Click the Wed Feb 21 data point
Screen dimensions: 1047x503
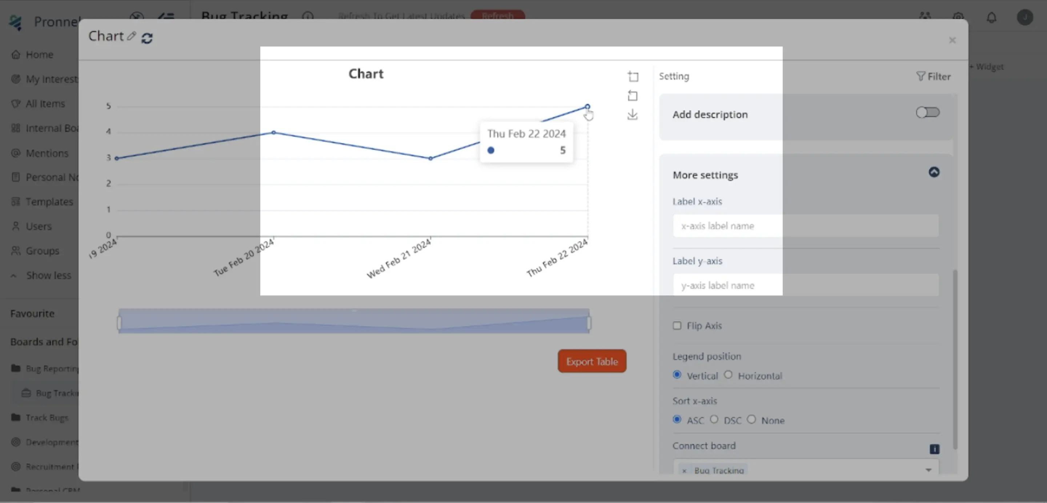click(430, 158)
